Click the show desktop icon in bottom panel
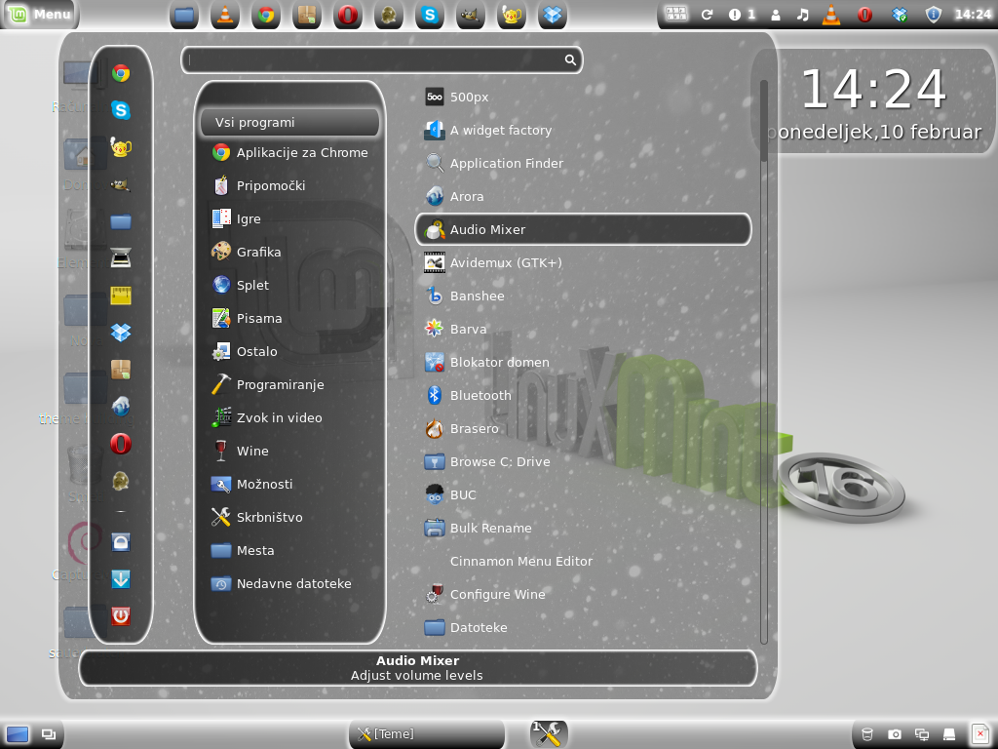Screen dimensions: 998x749 pyautogui.click(x=18, y=734)
